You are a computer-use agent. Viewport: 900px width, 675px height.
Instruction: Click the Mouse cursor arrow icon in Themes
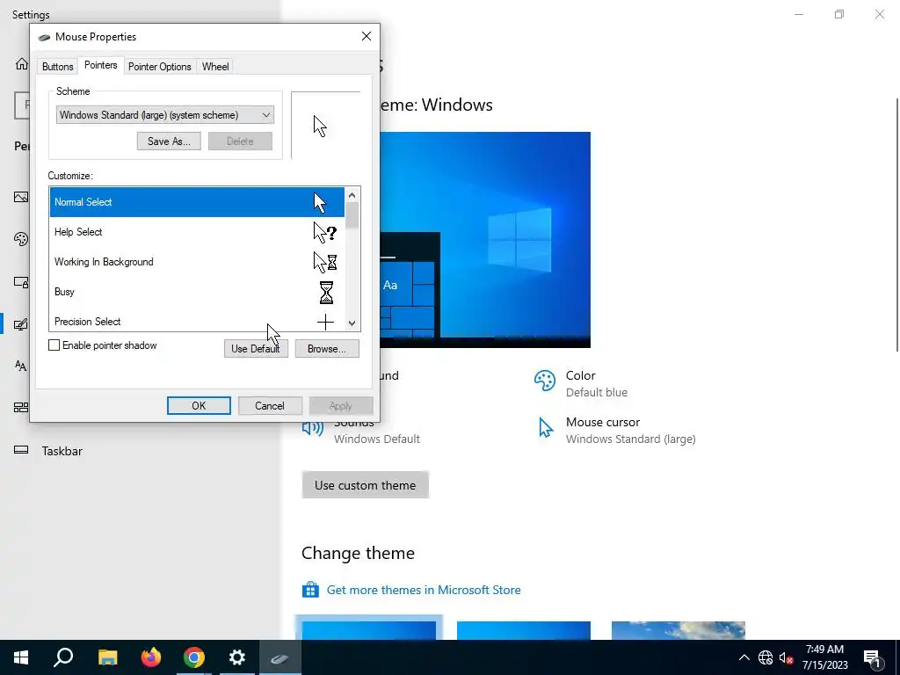[546, 428]
